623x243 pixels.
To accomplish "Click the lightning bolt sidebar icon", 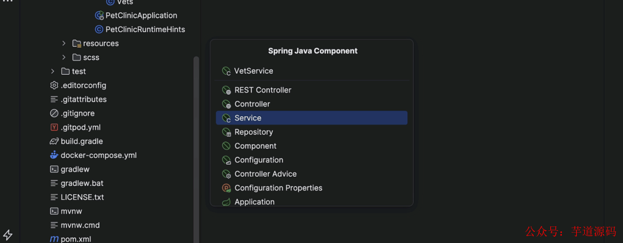I will coord(8,235).
